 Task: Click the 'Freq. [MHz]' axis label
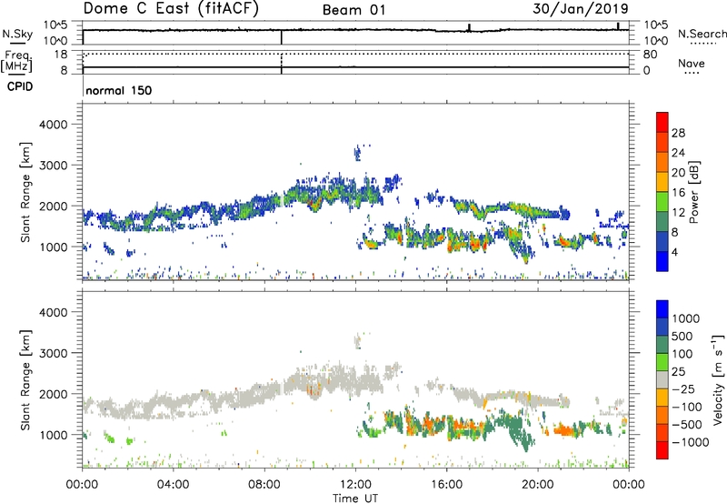point(17,61)
